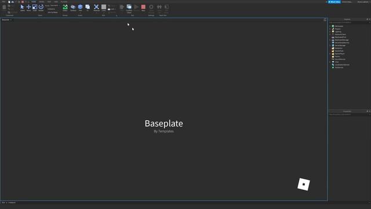Click the Play test icon
The width and height of the screenshot is (371, 209).
[122, 8]
